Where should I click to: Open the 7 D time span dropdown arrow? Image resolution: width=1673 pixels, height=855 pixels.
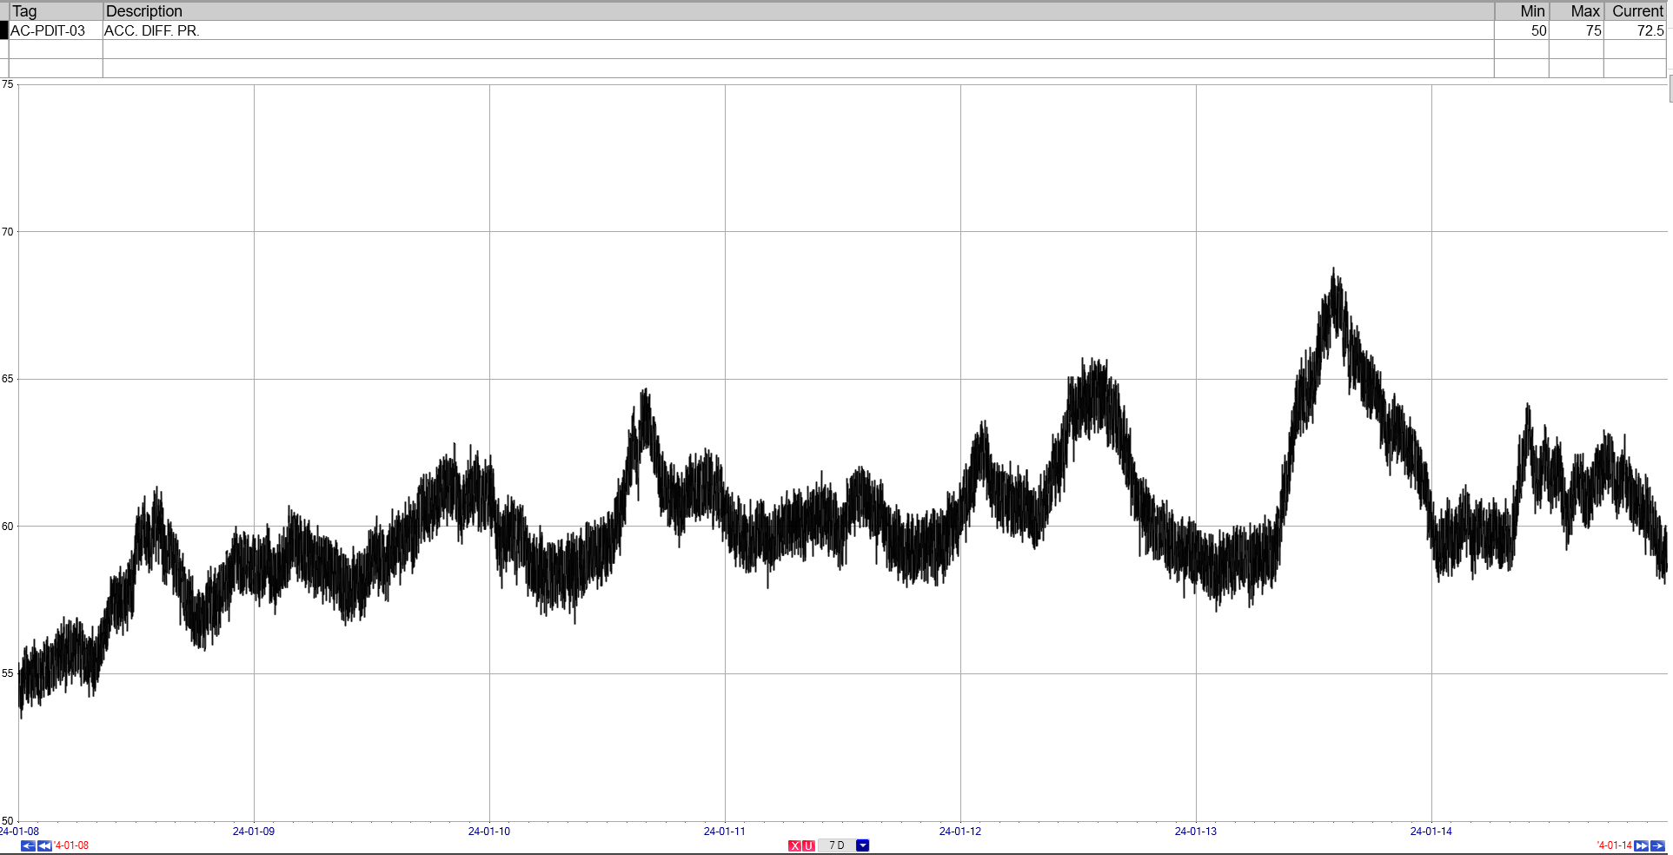coord(862,845)
